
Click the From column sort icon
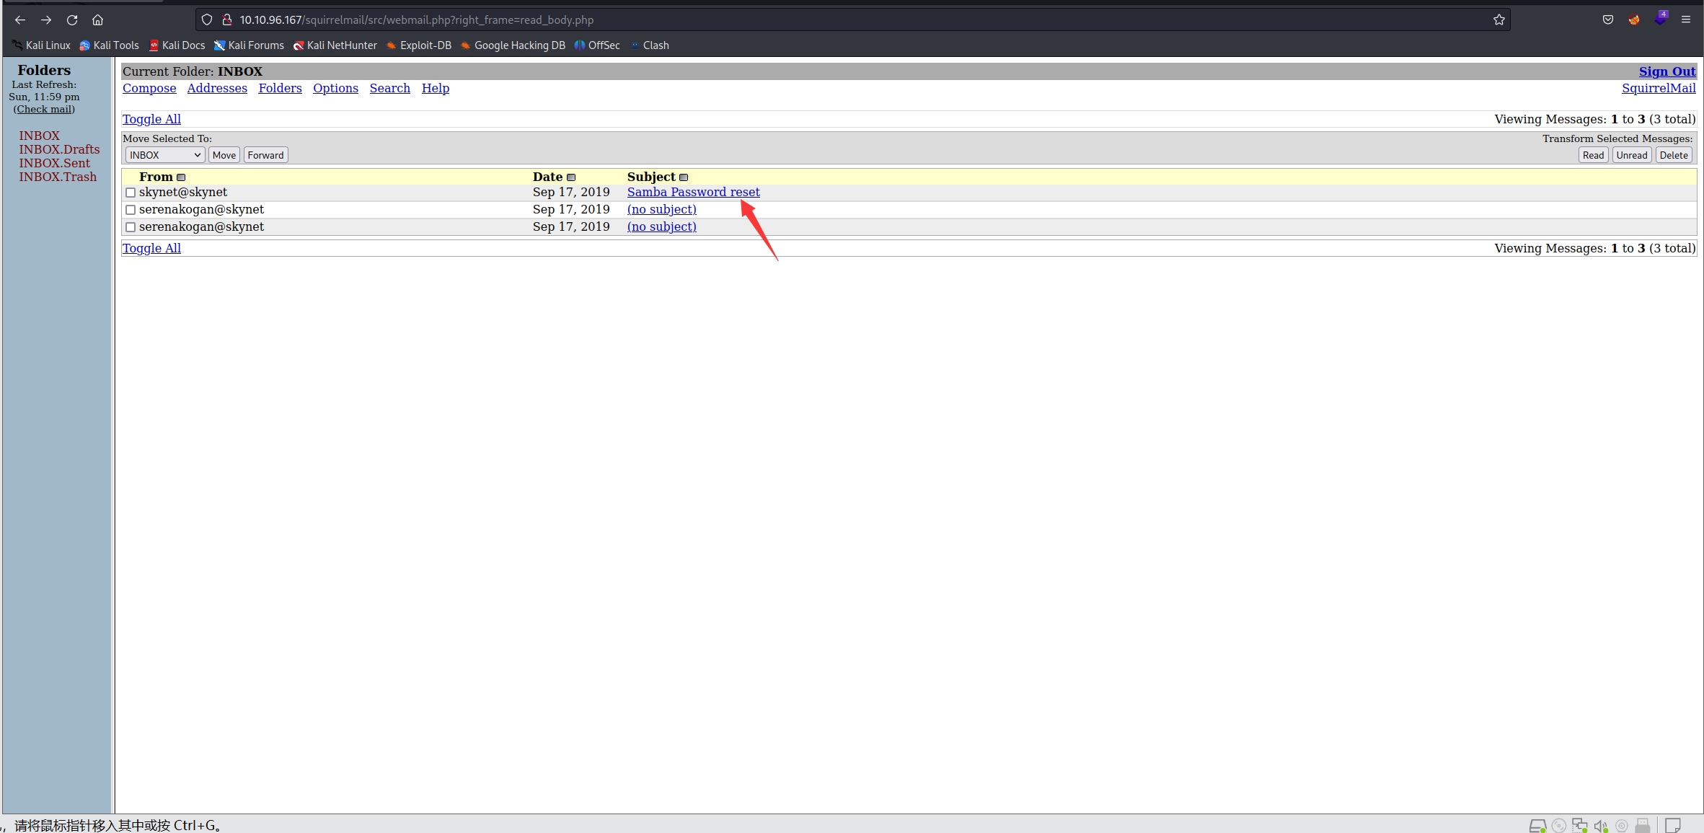182,177
